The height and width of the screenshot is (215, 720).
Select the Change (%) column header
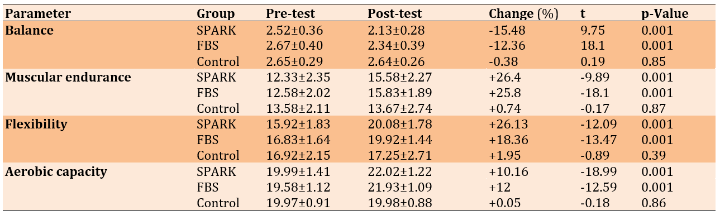coord(523,14)
